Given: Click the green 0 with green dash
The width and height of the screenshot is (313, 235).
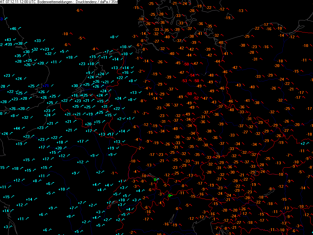Looking at the screenshot, I should pyautogui.click(x=169, y=195).
